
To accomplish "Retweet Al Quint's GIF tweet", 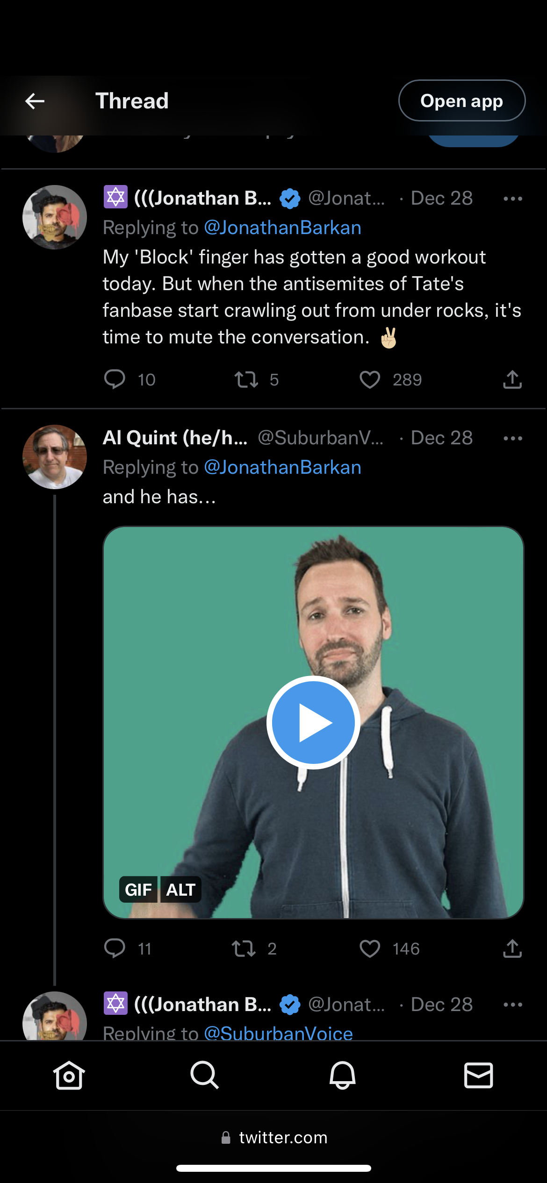I will coord(244,948).
